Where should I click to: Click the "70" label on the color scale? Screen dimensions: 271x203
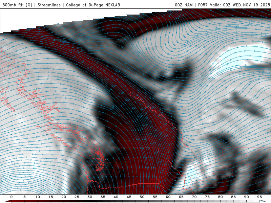(194, 197)
